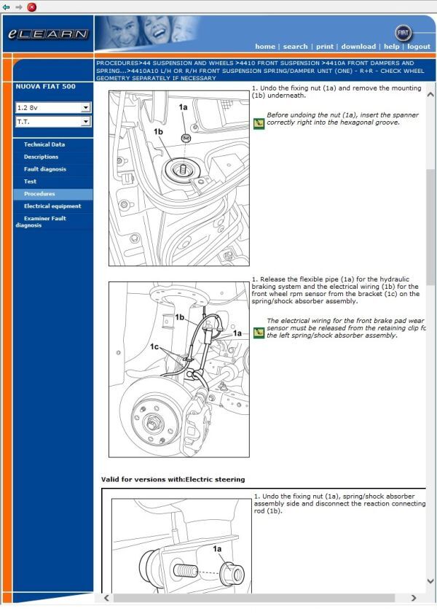Open the help link
The image size is (437, 614).
(x=391, y=46)
